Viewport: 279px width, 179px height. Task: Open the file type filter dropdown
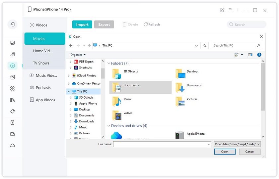tap(237, 144)
